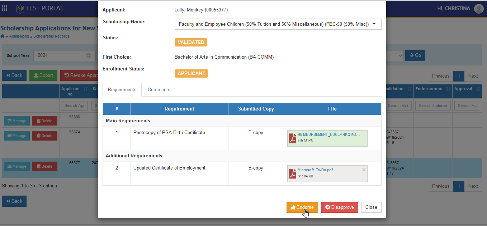Click the home icon in breadcrumb
The width and height of the screenshot is (487, 226).
pos(3,36)
